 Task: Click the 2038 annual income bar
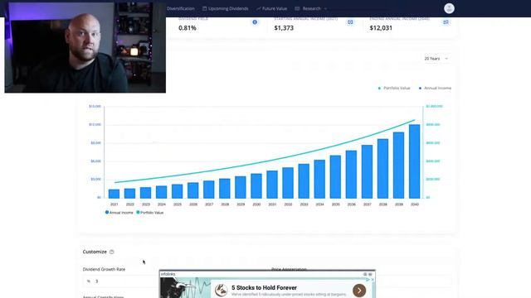pyautogui.click(x=382, y=169)
